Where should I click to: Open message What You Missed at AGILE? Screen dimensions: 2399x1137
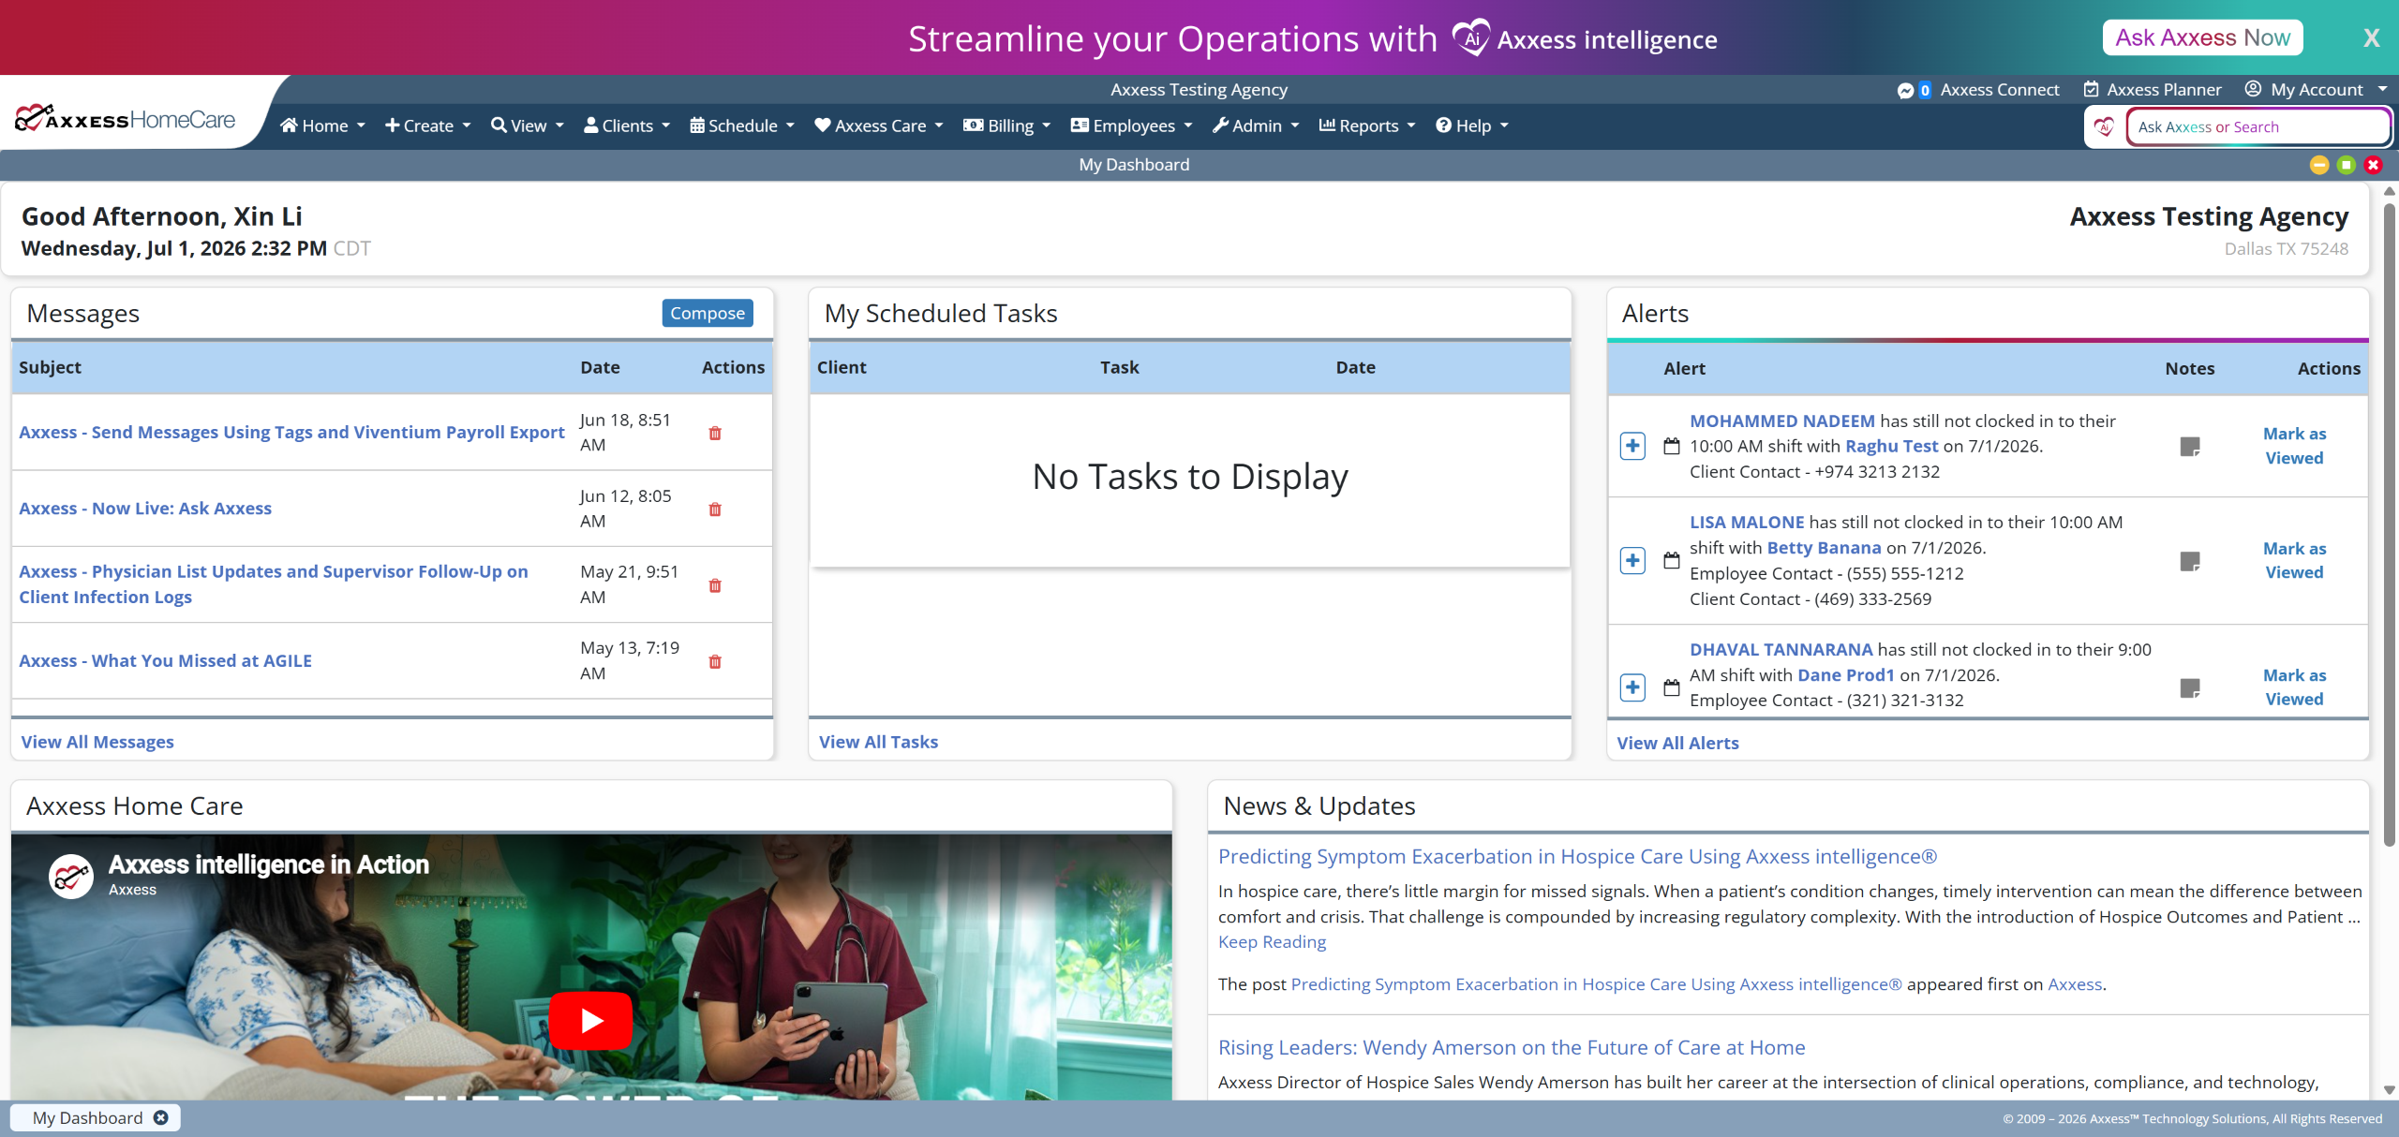point(166,661)
